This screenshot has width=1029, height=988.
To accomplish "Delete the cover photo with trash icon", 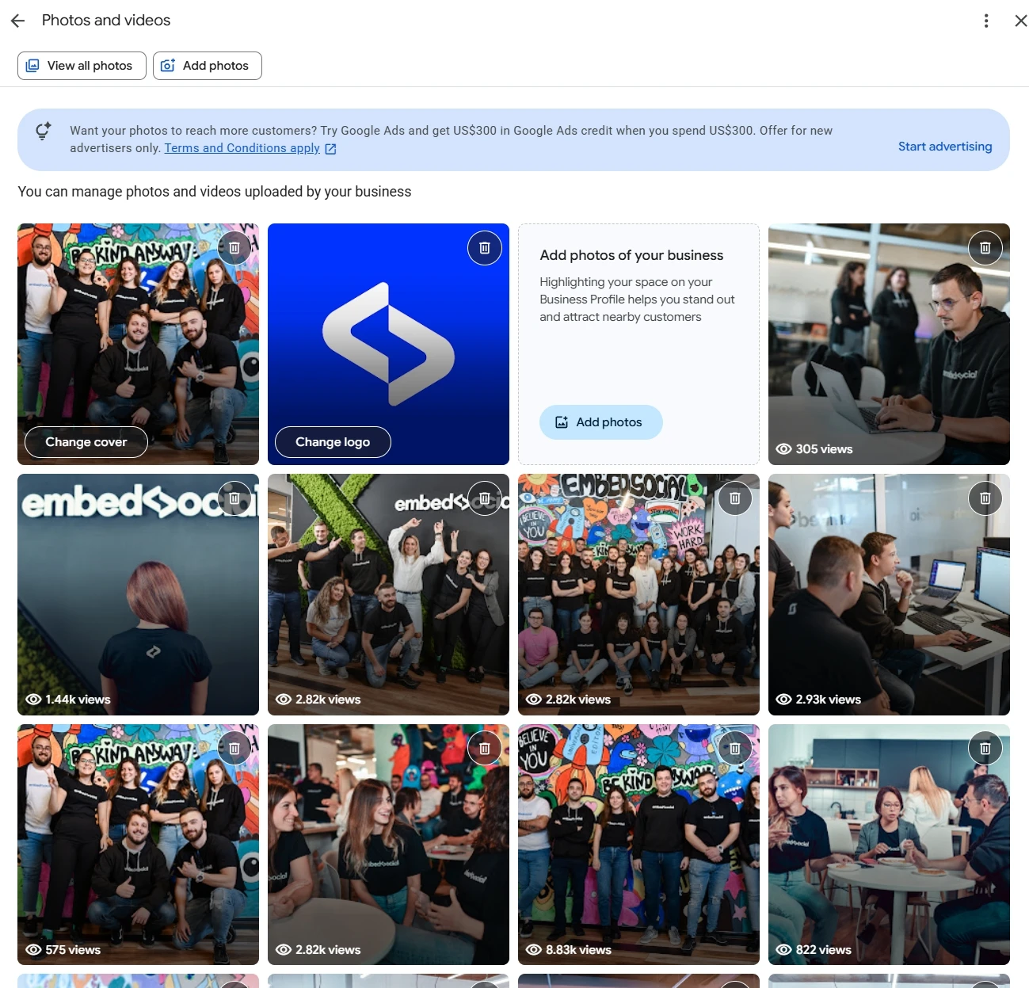I will coord(234,248).
